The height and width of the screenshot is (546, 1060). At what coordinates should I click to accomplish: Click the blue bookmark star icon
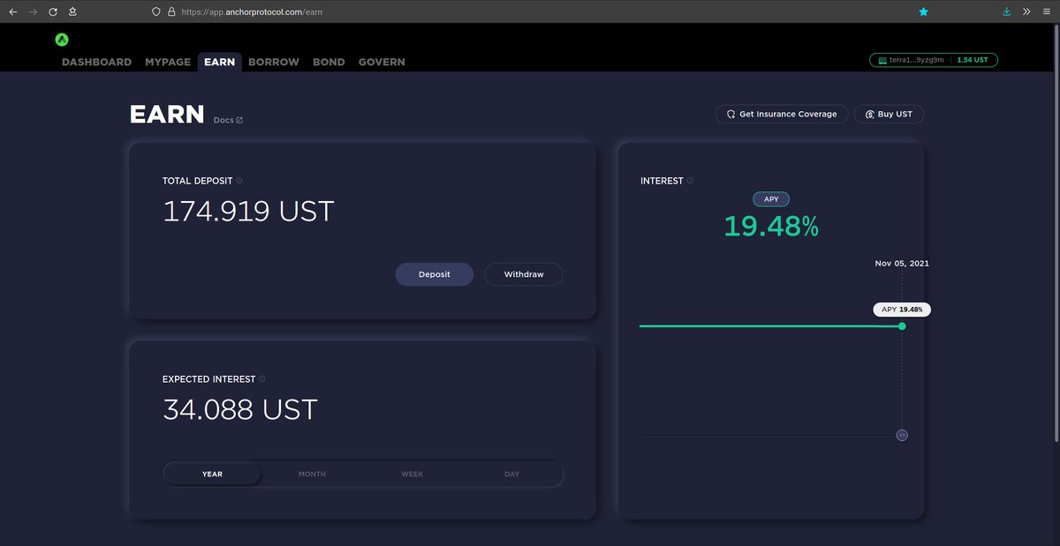(923, 12)
